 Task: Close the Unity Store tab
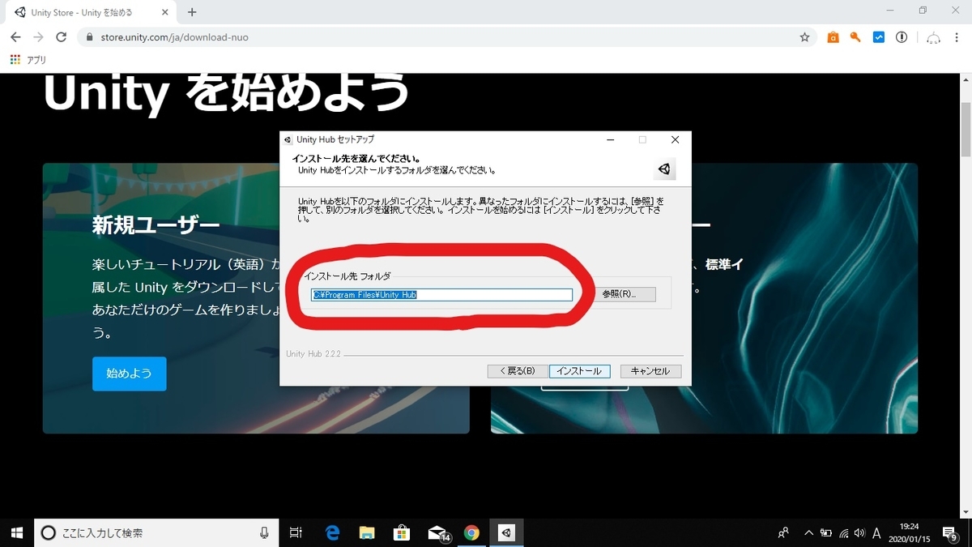coord(166,13)
